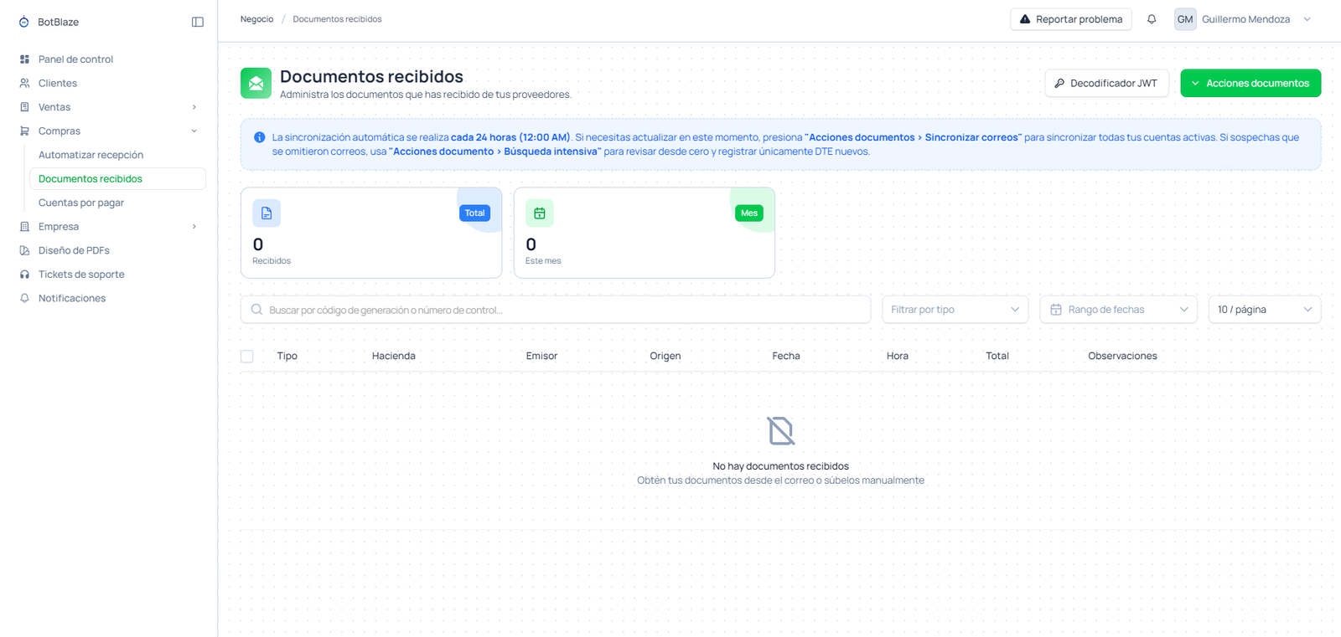
Task: Click the magnifier icon in the search bar
Action: tap(257, 310)
